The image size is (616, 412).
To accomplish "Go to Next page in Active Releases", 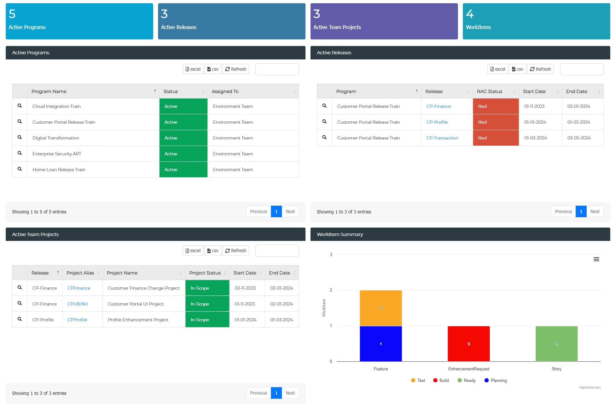I will pyautogui.click(x=595, y=211).
